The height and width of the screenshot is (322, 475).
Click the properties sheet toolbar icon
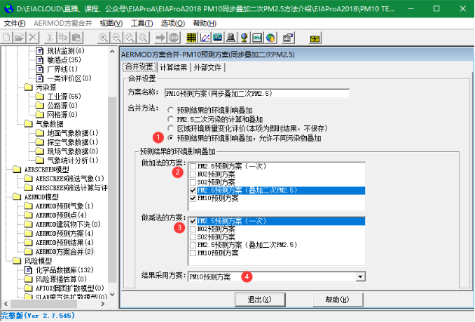[x=288, y=38]
